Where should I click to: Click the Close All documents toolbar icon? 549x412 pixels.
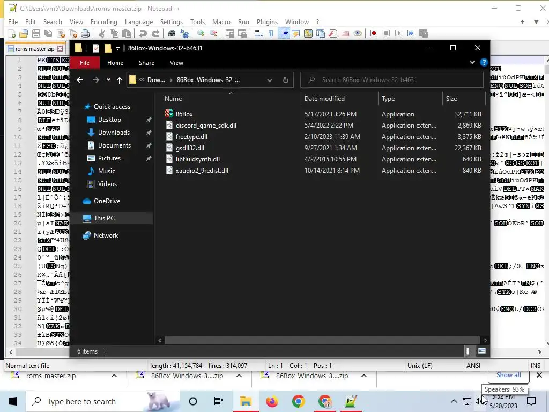73,33
